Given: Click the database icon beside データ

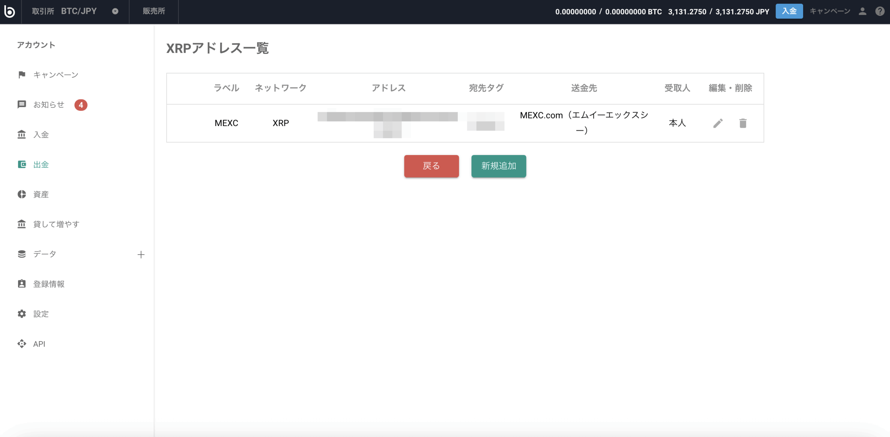Looking at the screenshot, I should click(22, 254).
